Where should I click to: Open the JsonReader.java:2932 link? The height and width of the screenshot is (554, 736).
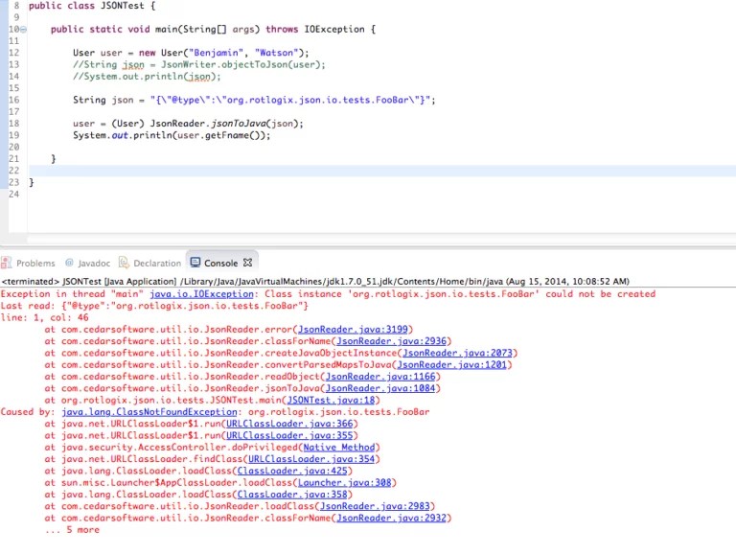click(391, 518)
